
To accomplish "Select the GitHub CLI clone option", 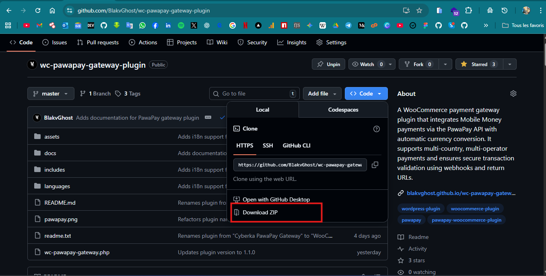I will pyautogui.click(x=297, y=145).
